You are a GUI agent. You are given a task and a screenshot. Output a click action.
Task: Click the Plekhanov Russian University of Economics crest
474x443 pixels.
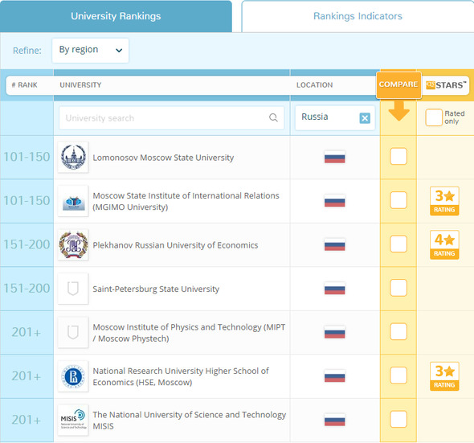pyautogui.click(x=73, y=244)
